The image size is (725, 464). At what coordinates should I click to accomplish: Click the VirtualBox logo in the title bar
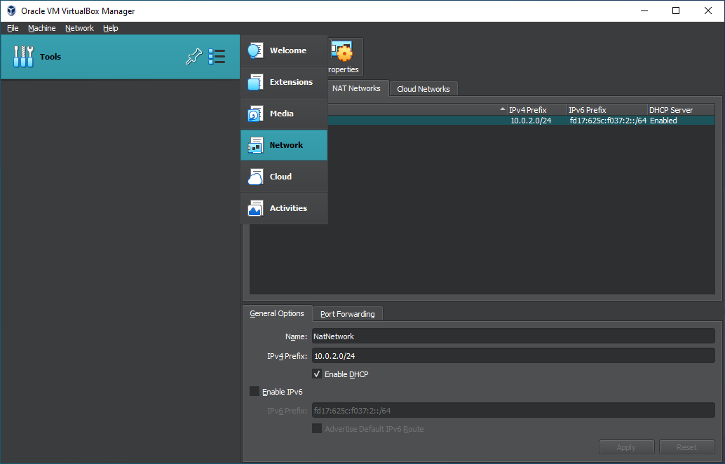tap(11, 11)
